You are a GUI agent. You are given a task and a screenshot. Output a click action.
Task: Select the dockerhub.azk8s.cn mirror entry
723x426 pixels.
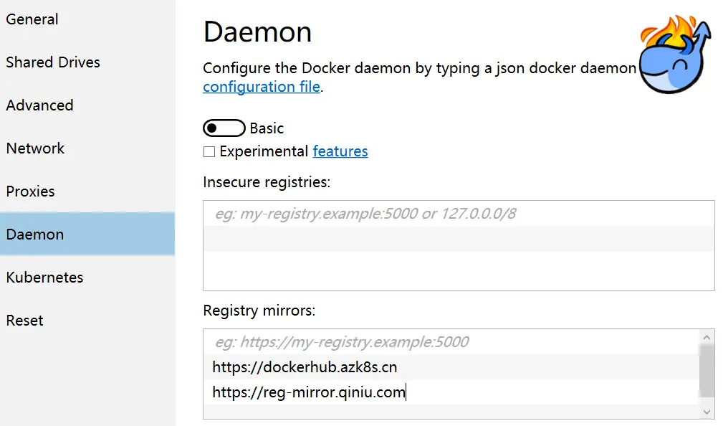coord(451,367)
